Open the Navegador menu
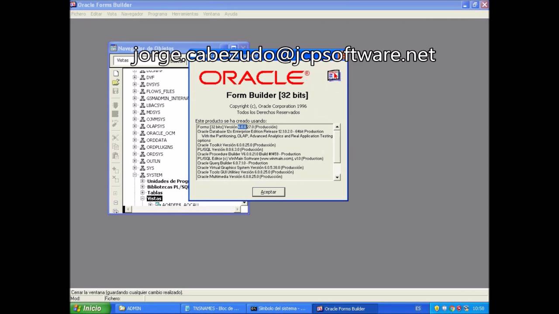The width and height of the screenshot is (559, 314). pos(132,14)
